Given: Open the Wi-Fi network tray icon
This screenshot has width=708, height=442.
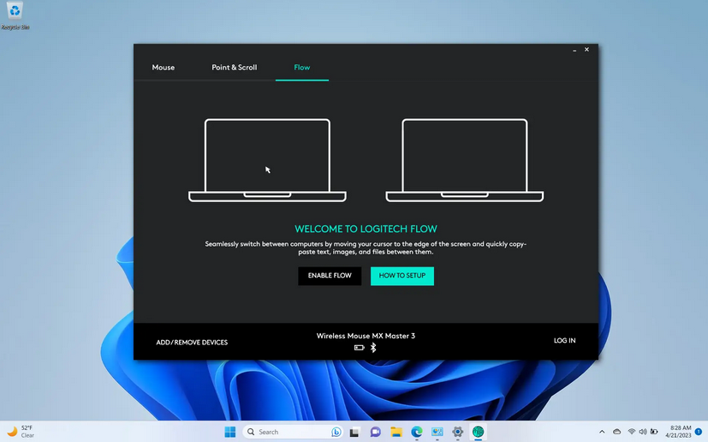Looking at the screenshot, I should coord(631,432).
